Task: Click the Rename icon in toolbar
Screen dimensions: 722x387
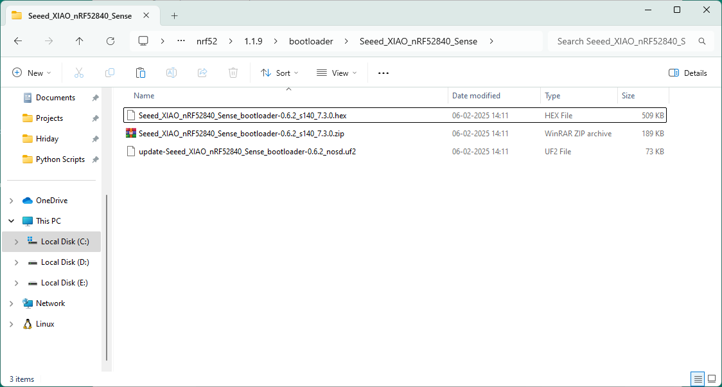Action: tap(172, 73)
